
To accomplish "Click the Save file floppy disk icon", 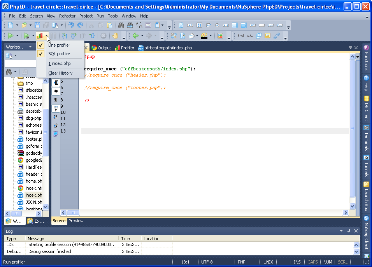I will pyautogui.click(x=37, y=25).
